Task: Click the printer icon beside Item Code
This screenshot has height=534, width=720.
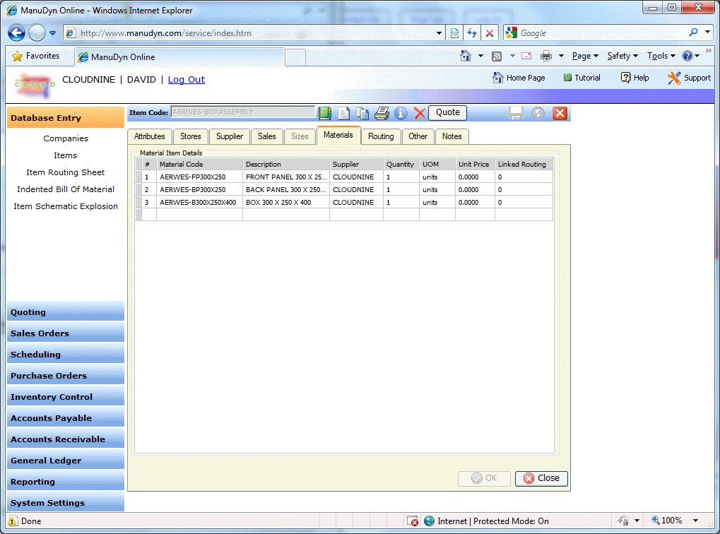Action: click(x=382, y=113)
